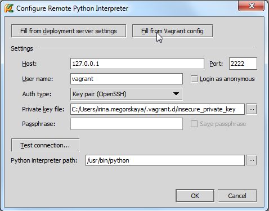The width and height of the screenshot is (269, 211).
Task: Close the Configure Remote Python Interpreter dialog
Action: (252, 6)
